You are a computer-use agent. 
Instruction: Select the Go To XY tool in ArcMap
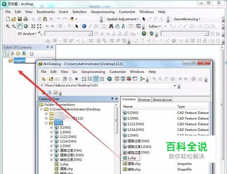click(123, 26)
